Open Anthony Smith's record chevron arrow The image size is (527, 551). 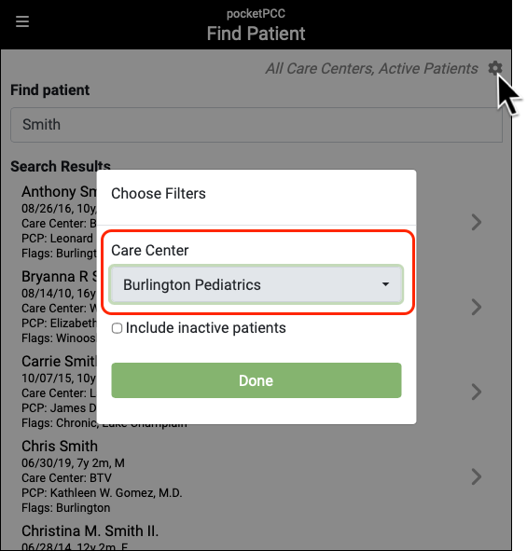click(x=477, y=222)
